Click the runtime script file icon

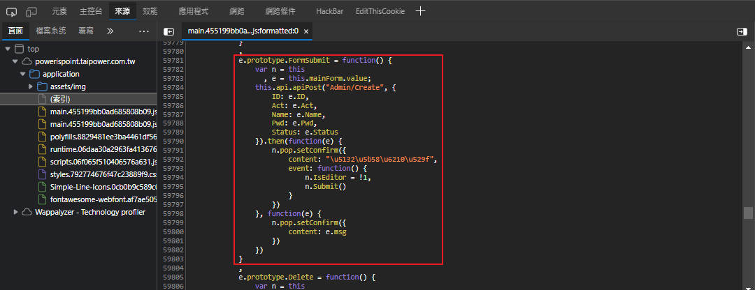(x=42, y=149)
